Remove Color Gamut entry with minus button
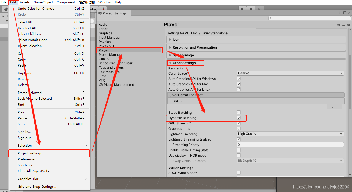This screenshot has width=352, height=192. (338, 106)
